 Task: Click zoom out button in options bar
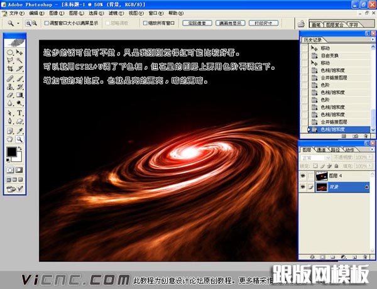pyautogui.click(x=35, y=23)
